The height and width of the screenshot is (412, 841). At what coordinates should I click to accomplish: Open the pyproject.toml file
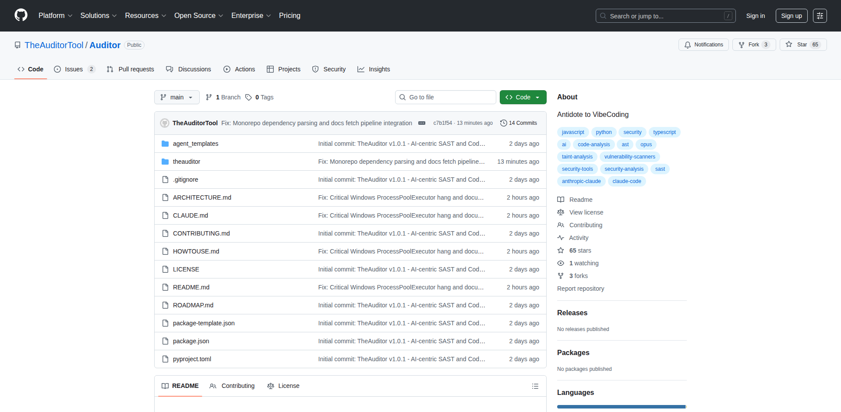[192, 359]
